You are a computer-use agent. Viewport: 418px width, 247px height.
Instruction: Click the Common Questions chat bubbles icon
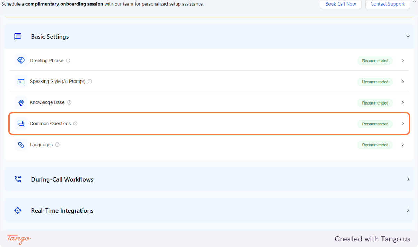tap(21, 124)
